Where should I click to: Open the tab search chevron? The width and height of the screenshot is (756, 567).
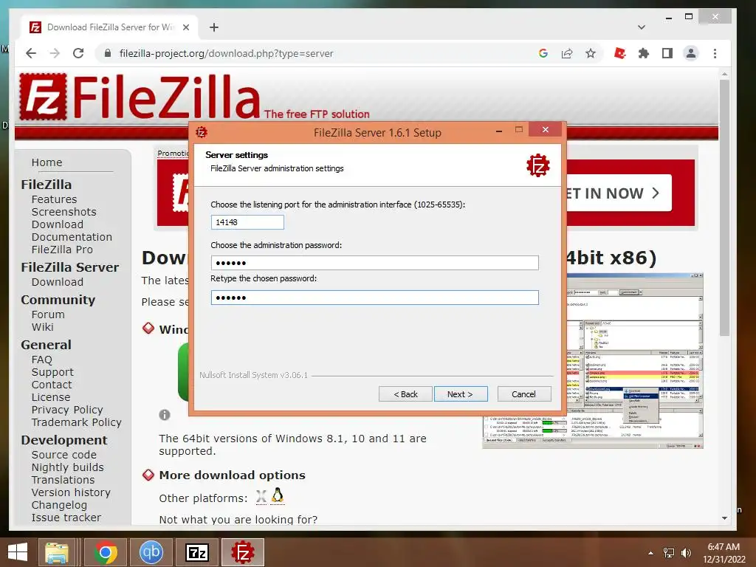pos(642,27)
